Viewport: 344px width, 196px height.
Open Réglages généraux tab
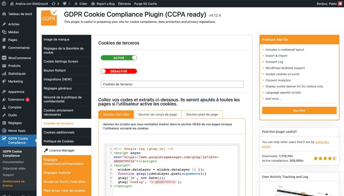point(67,88)
